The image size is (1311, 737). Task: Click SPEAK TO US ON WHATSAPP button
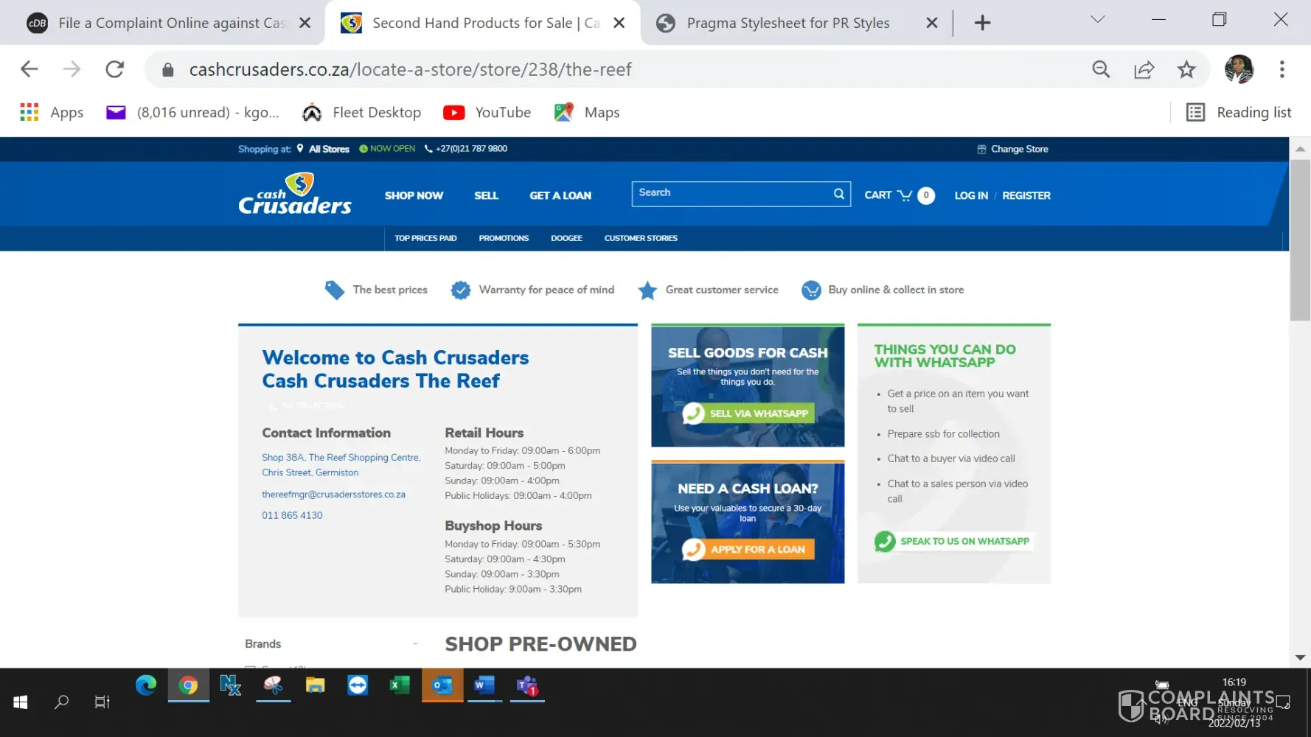tap(953, 541)
